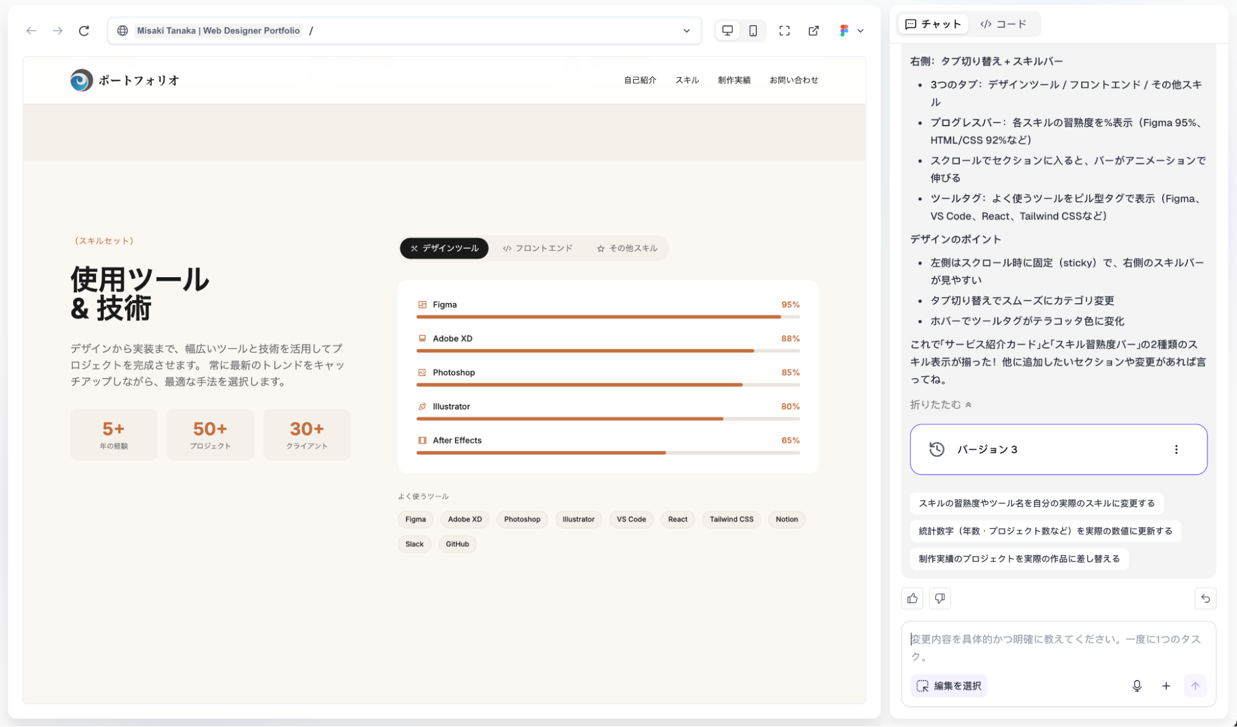
Task: Open the 自己紹介 nav link
Action: point(640,80)
